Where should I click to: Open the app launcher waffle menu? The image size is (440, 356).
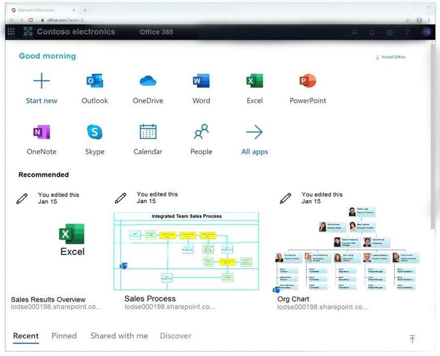[11, 32]
